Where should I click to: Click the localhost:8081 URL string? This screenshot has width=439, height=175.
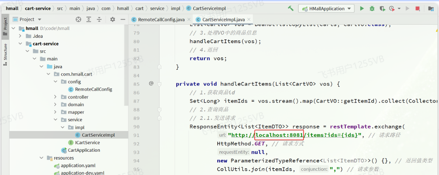279,135
